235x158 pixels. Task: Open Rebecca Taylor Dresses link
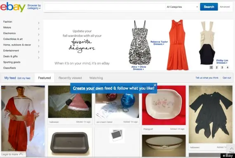[x=159, y=43]
